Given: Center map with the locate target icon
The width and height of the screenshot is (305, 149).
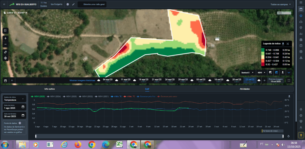Looking at the screenshot, I should click(5, 58).
